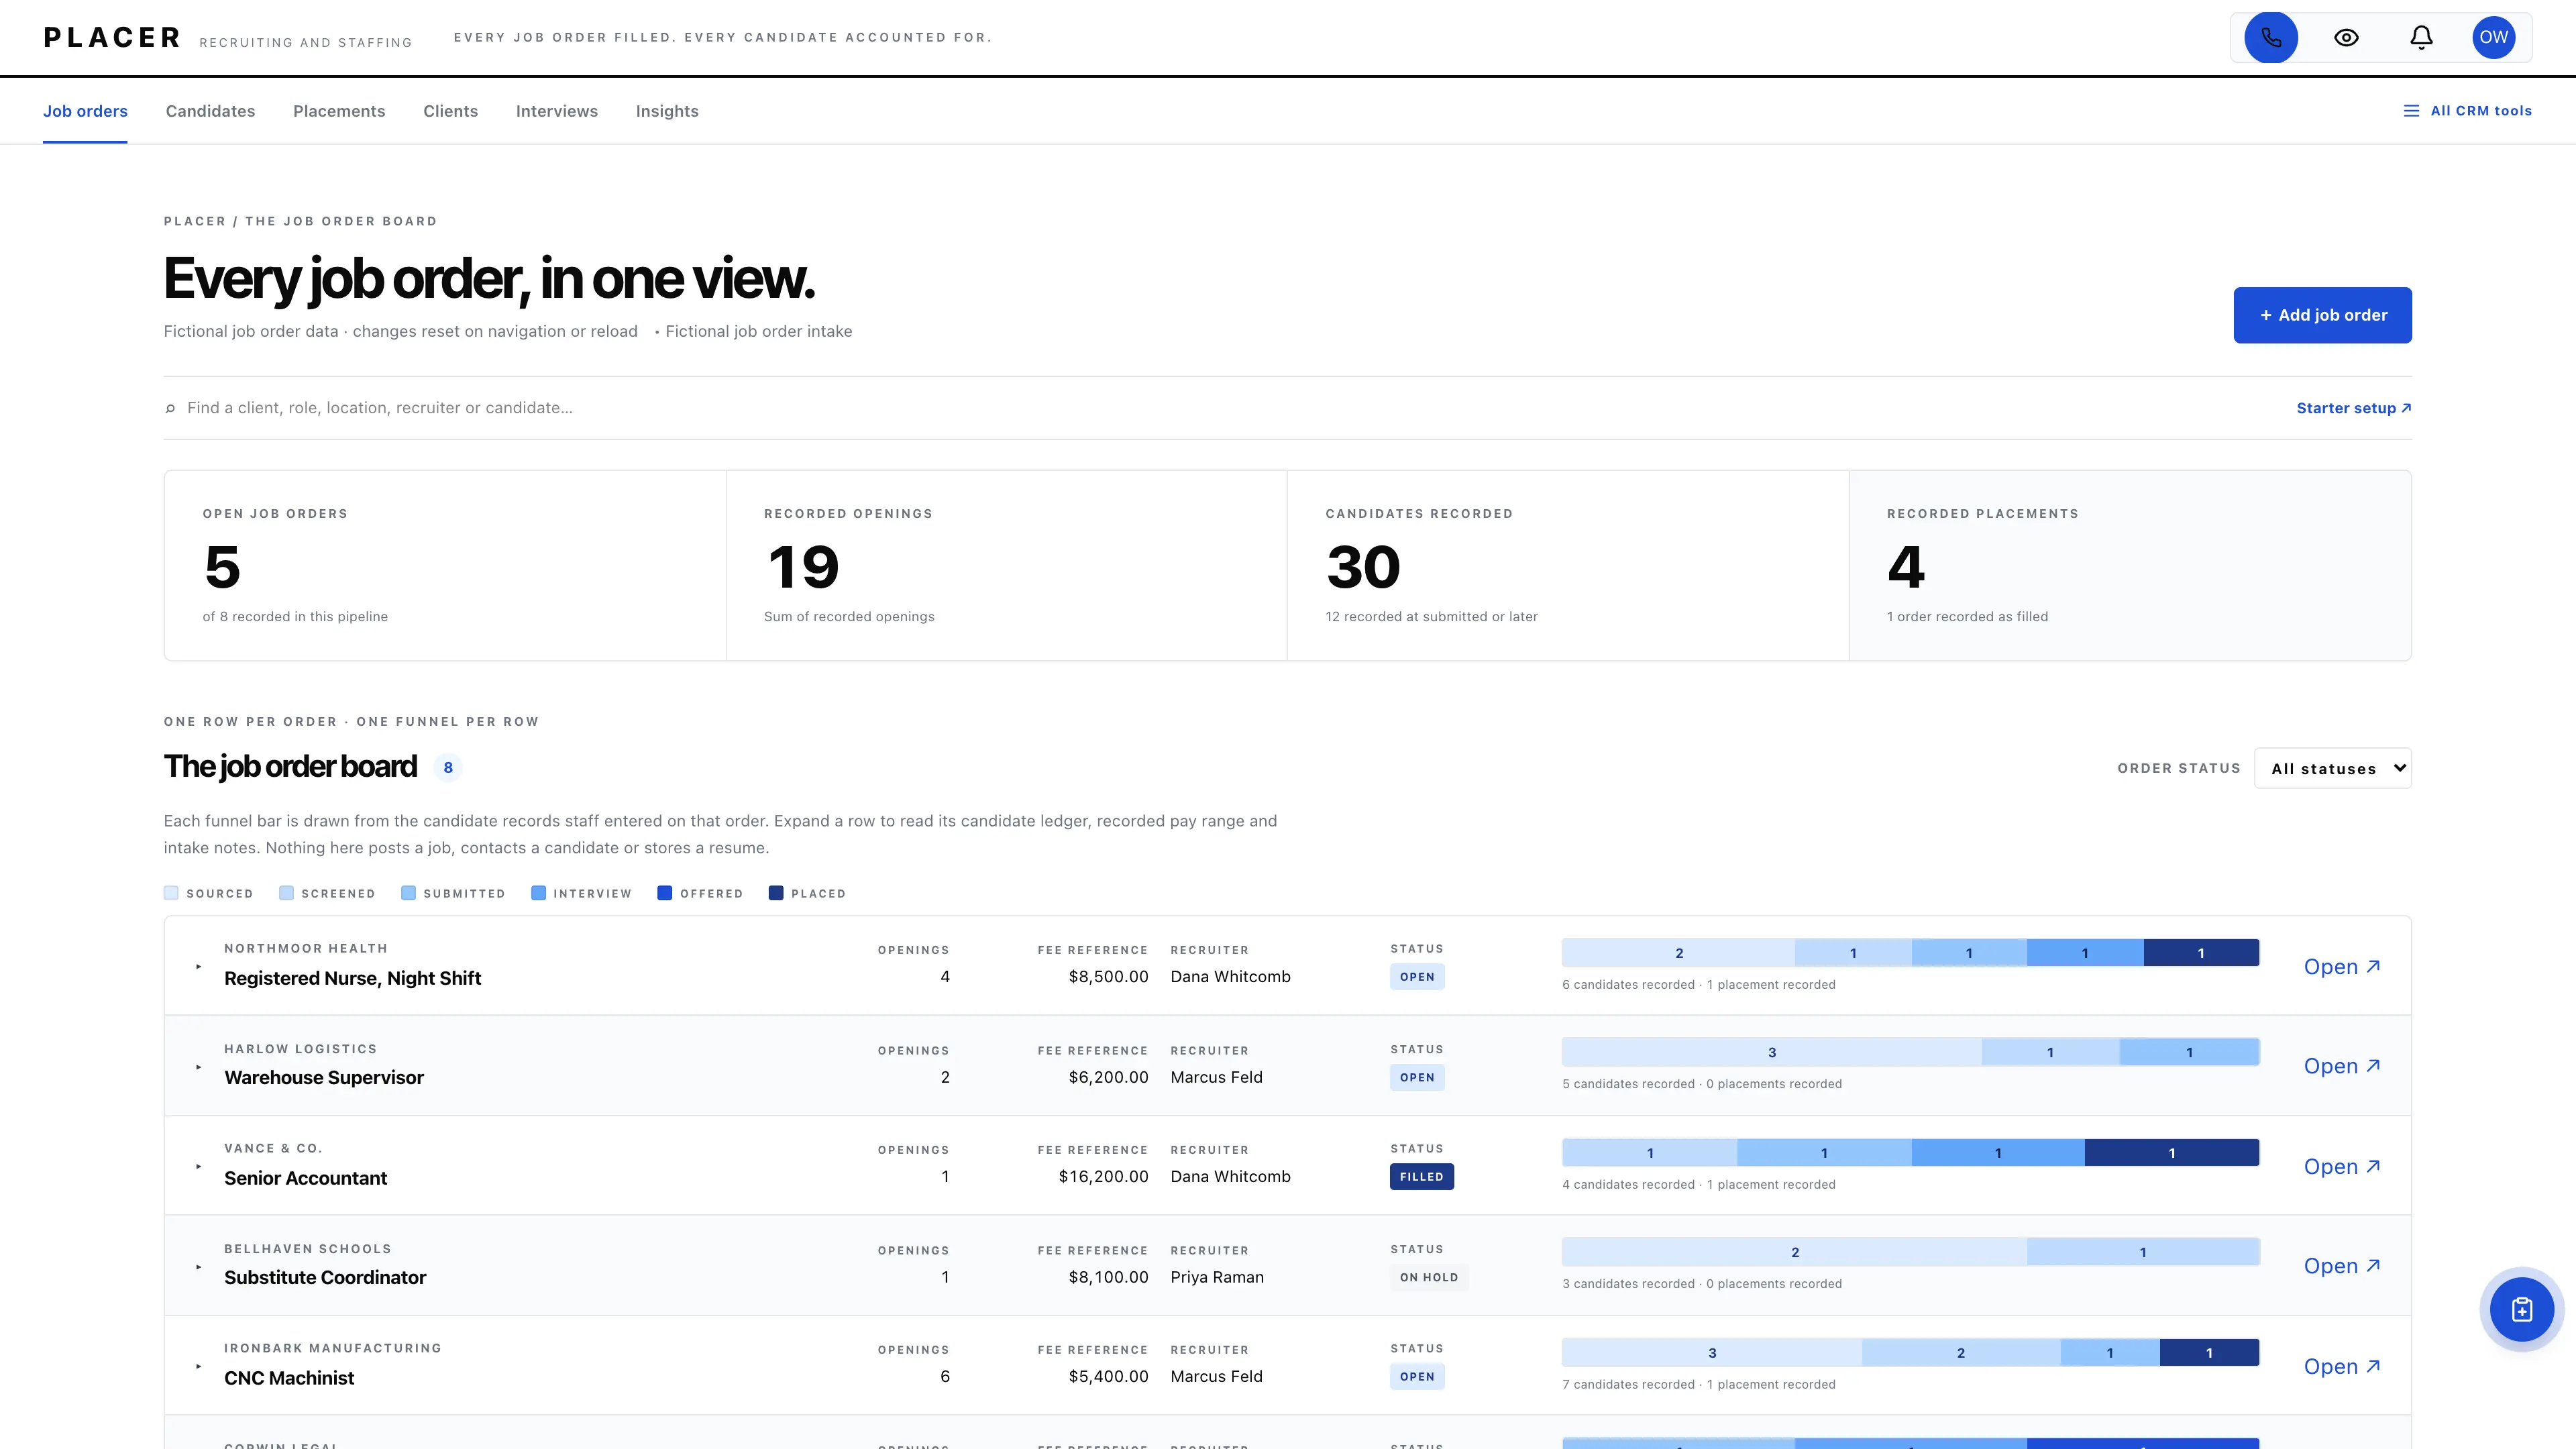This screenshot has width=2576, height=1449.
Task: Click the ON HOLD status badge
Action: click(1429, 1277)
